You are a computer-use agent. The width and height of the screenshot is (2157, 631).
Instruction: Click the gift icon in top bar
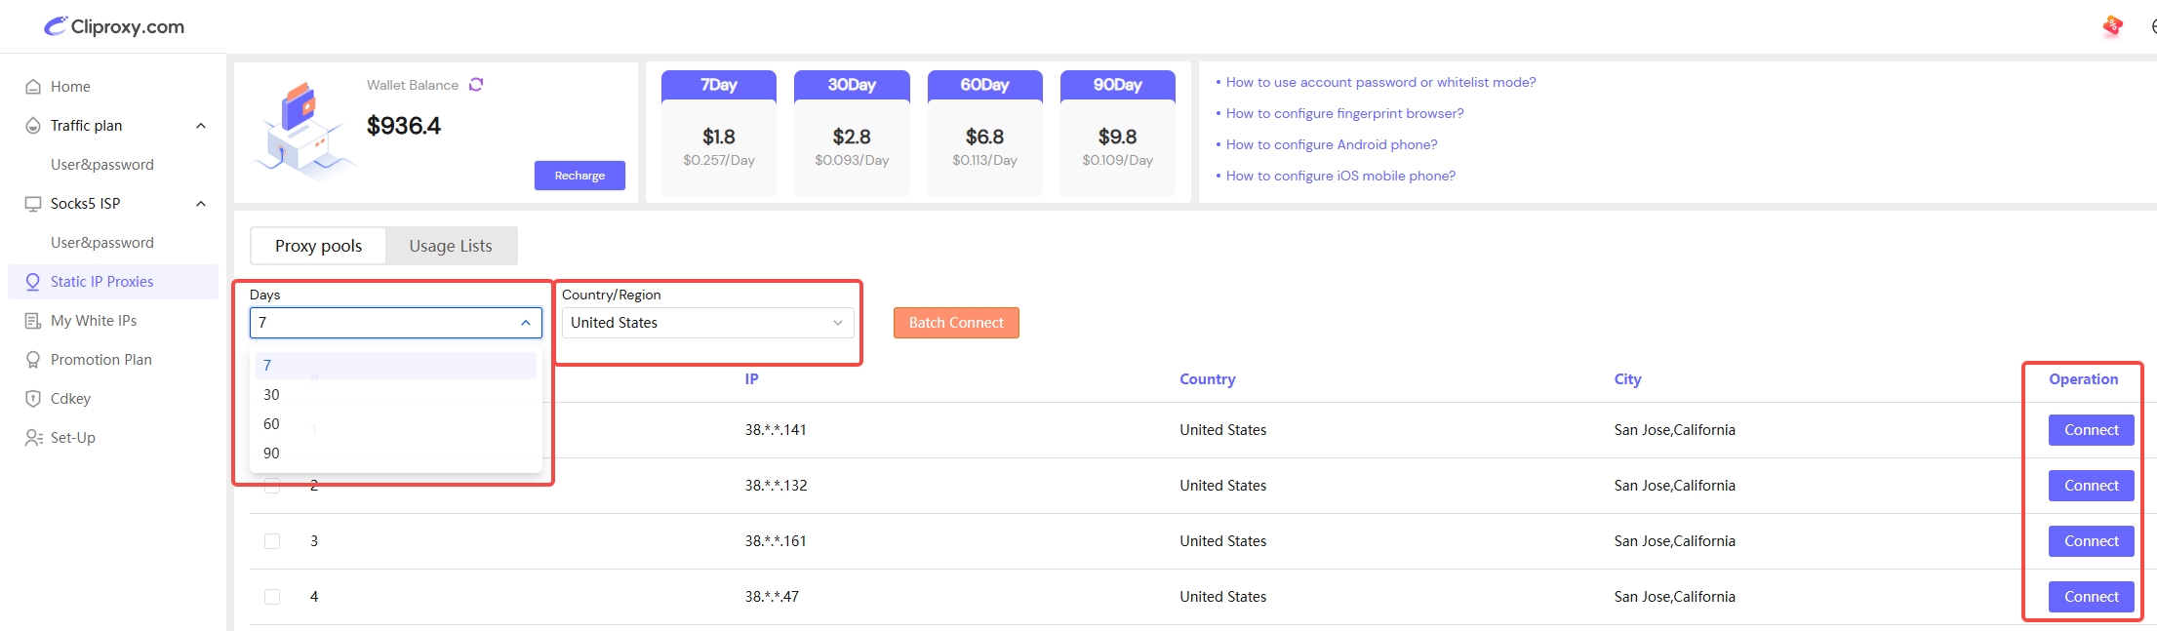pos(2112,26)
